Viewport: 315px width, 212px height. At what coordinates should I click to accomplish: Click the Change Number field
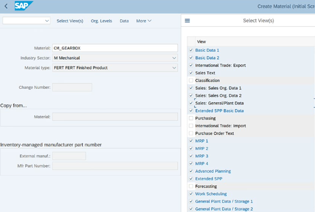click(x=72, y=87)
